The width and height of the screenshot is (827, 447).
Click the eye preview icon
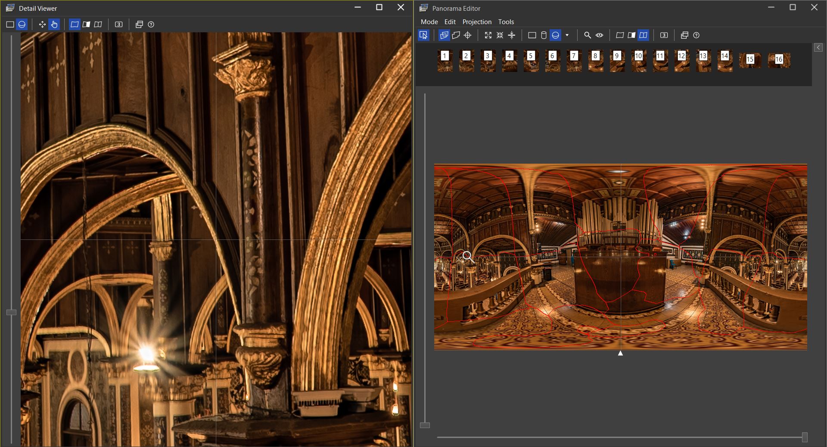[600, 35]
